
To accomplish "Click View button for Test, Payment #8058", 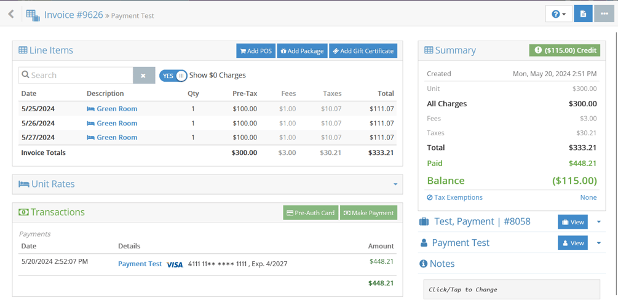I will 572,222.
